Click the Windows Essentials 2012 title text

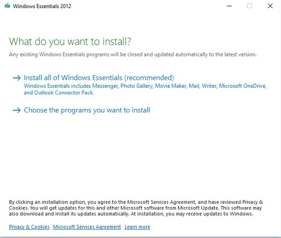(42, 6)
